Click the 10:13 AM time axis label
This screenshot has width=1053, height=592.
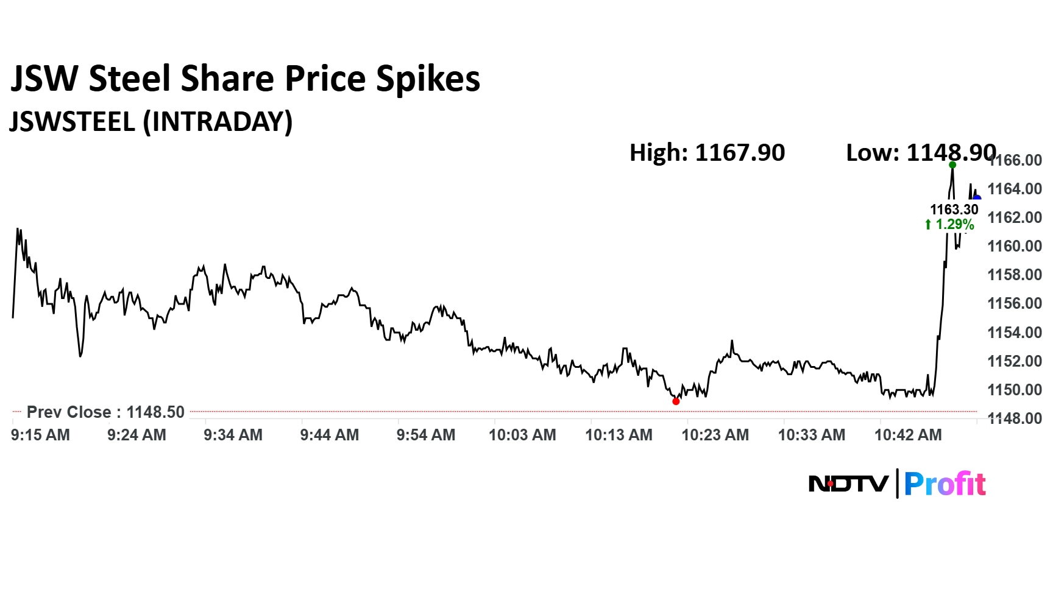point(619,435)
